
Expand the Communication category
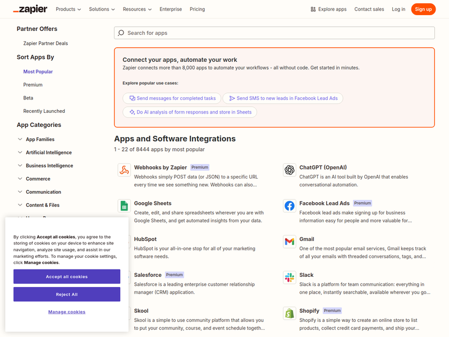click(39, 192)
